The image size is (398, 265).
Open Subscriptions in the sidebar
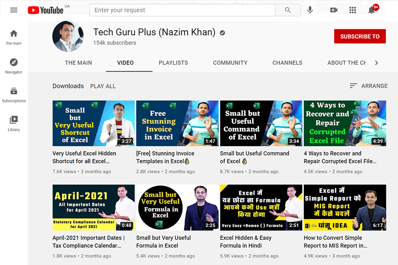tap(14, 95)
